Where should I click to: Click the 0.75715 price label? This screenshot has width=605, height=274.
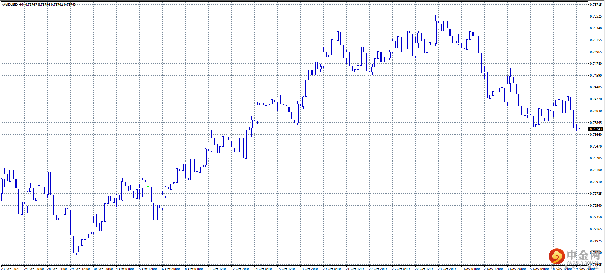pyautogui.click(x=596, y=5)
